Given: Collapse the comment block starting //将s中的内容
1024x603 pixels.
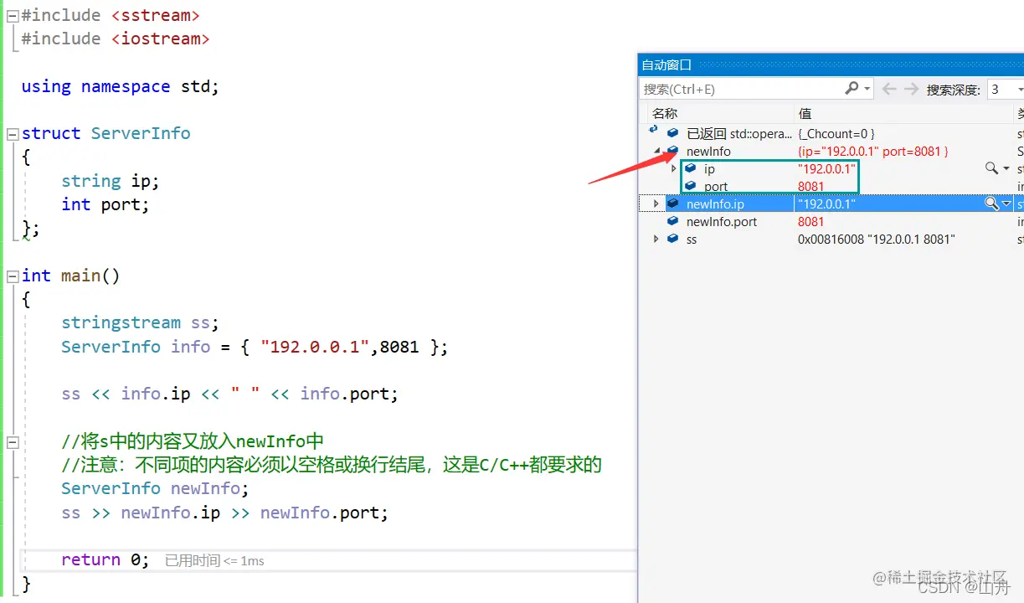Looking at the screenshot, I should click(x=13, y=441).
